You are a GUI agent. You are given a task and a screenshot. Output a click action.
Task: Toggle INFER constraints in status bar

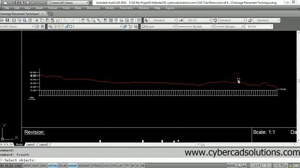tap(27, 166)
